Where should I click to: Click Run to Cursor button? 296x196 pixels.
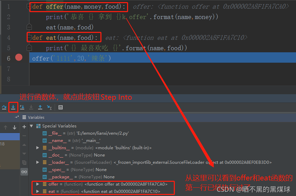coord(49,107)
